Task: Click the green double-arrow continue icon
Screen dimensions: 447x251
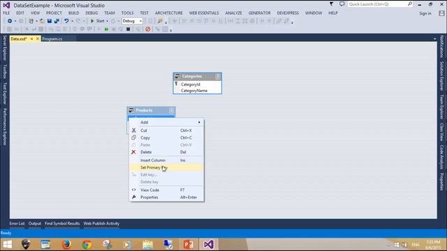Action: [x=106, y=29]
